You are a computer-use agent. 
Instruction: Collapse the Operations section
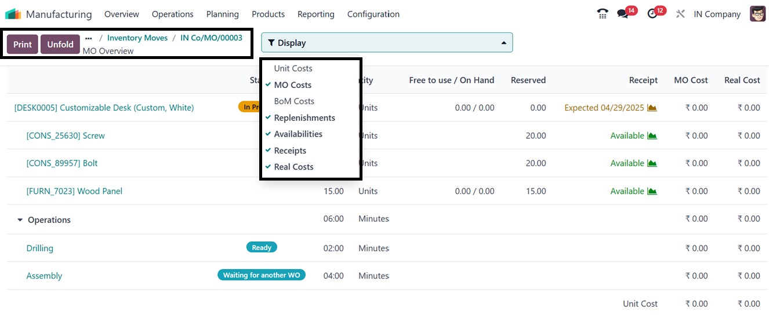[20, 220]
